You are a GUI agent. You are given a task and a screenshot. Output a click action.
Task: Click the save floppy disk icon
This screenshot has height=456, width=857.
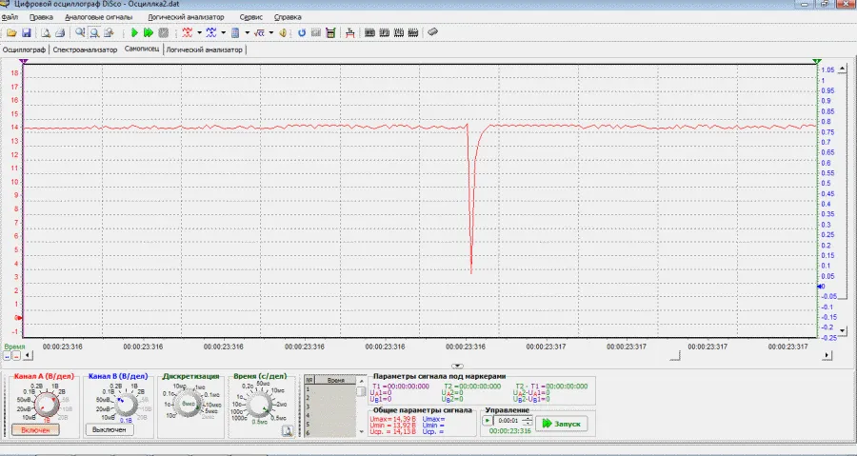pos(26,32)
